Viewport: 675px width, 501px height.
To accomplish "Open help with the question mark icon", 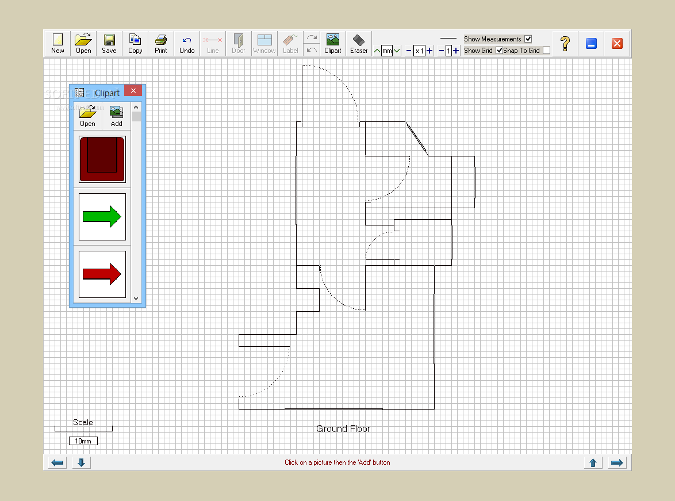I will pos(565,44).
